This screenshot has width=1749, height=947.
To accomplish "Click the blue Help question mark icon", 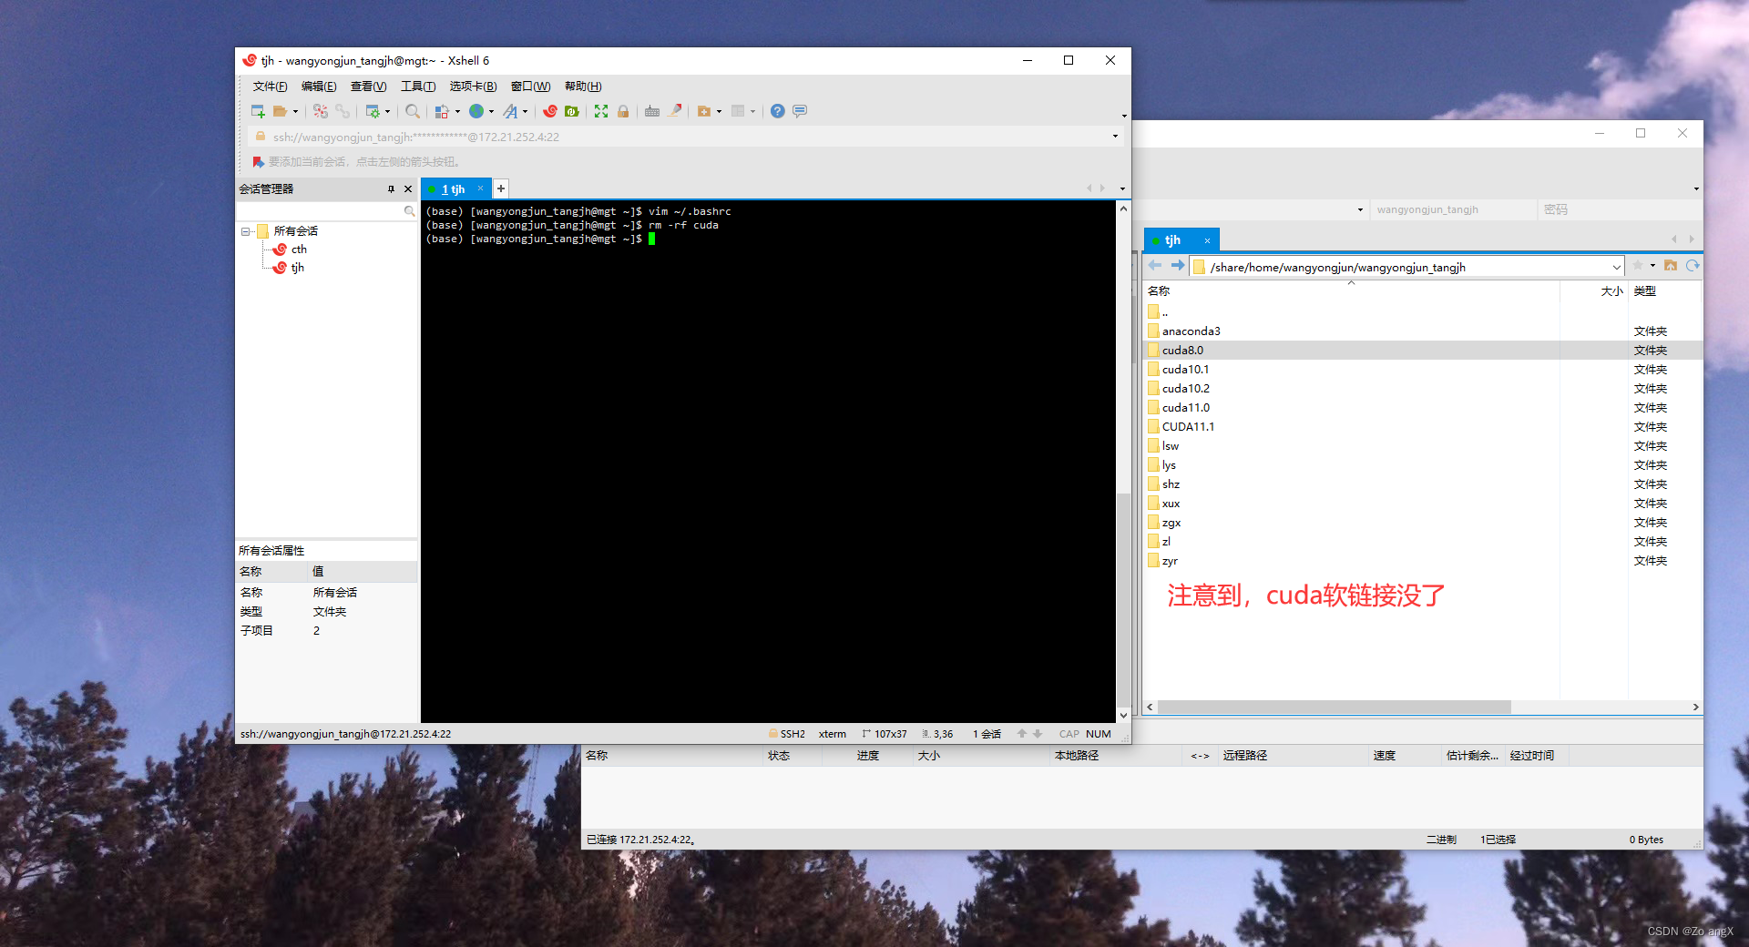I will 777,111.
